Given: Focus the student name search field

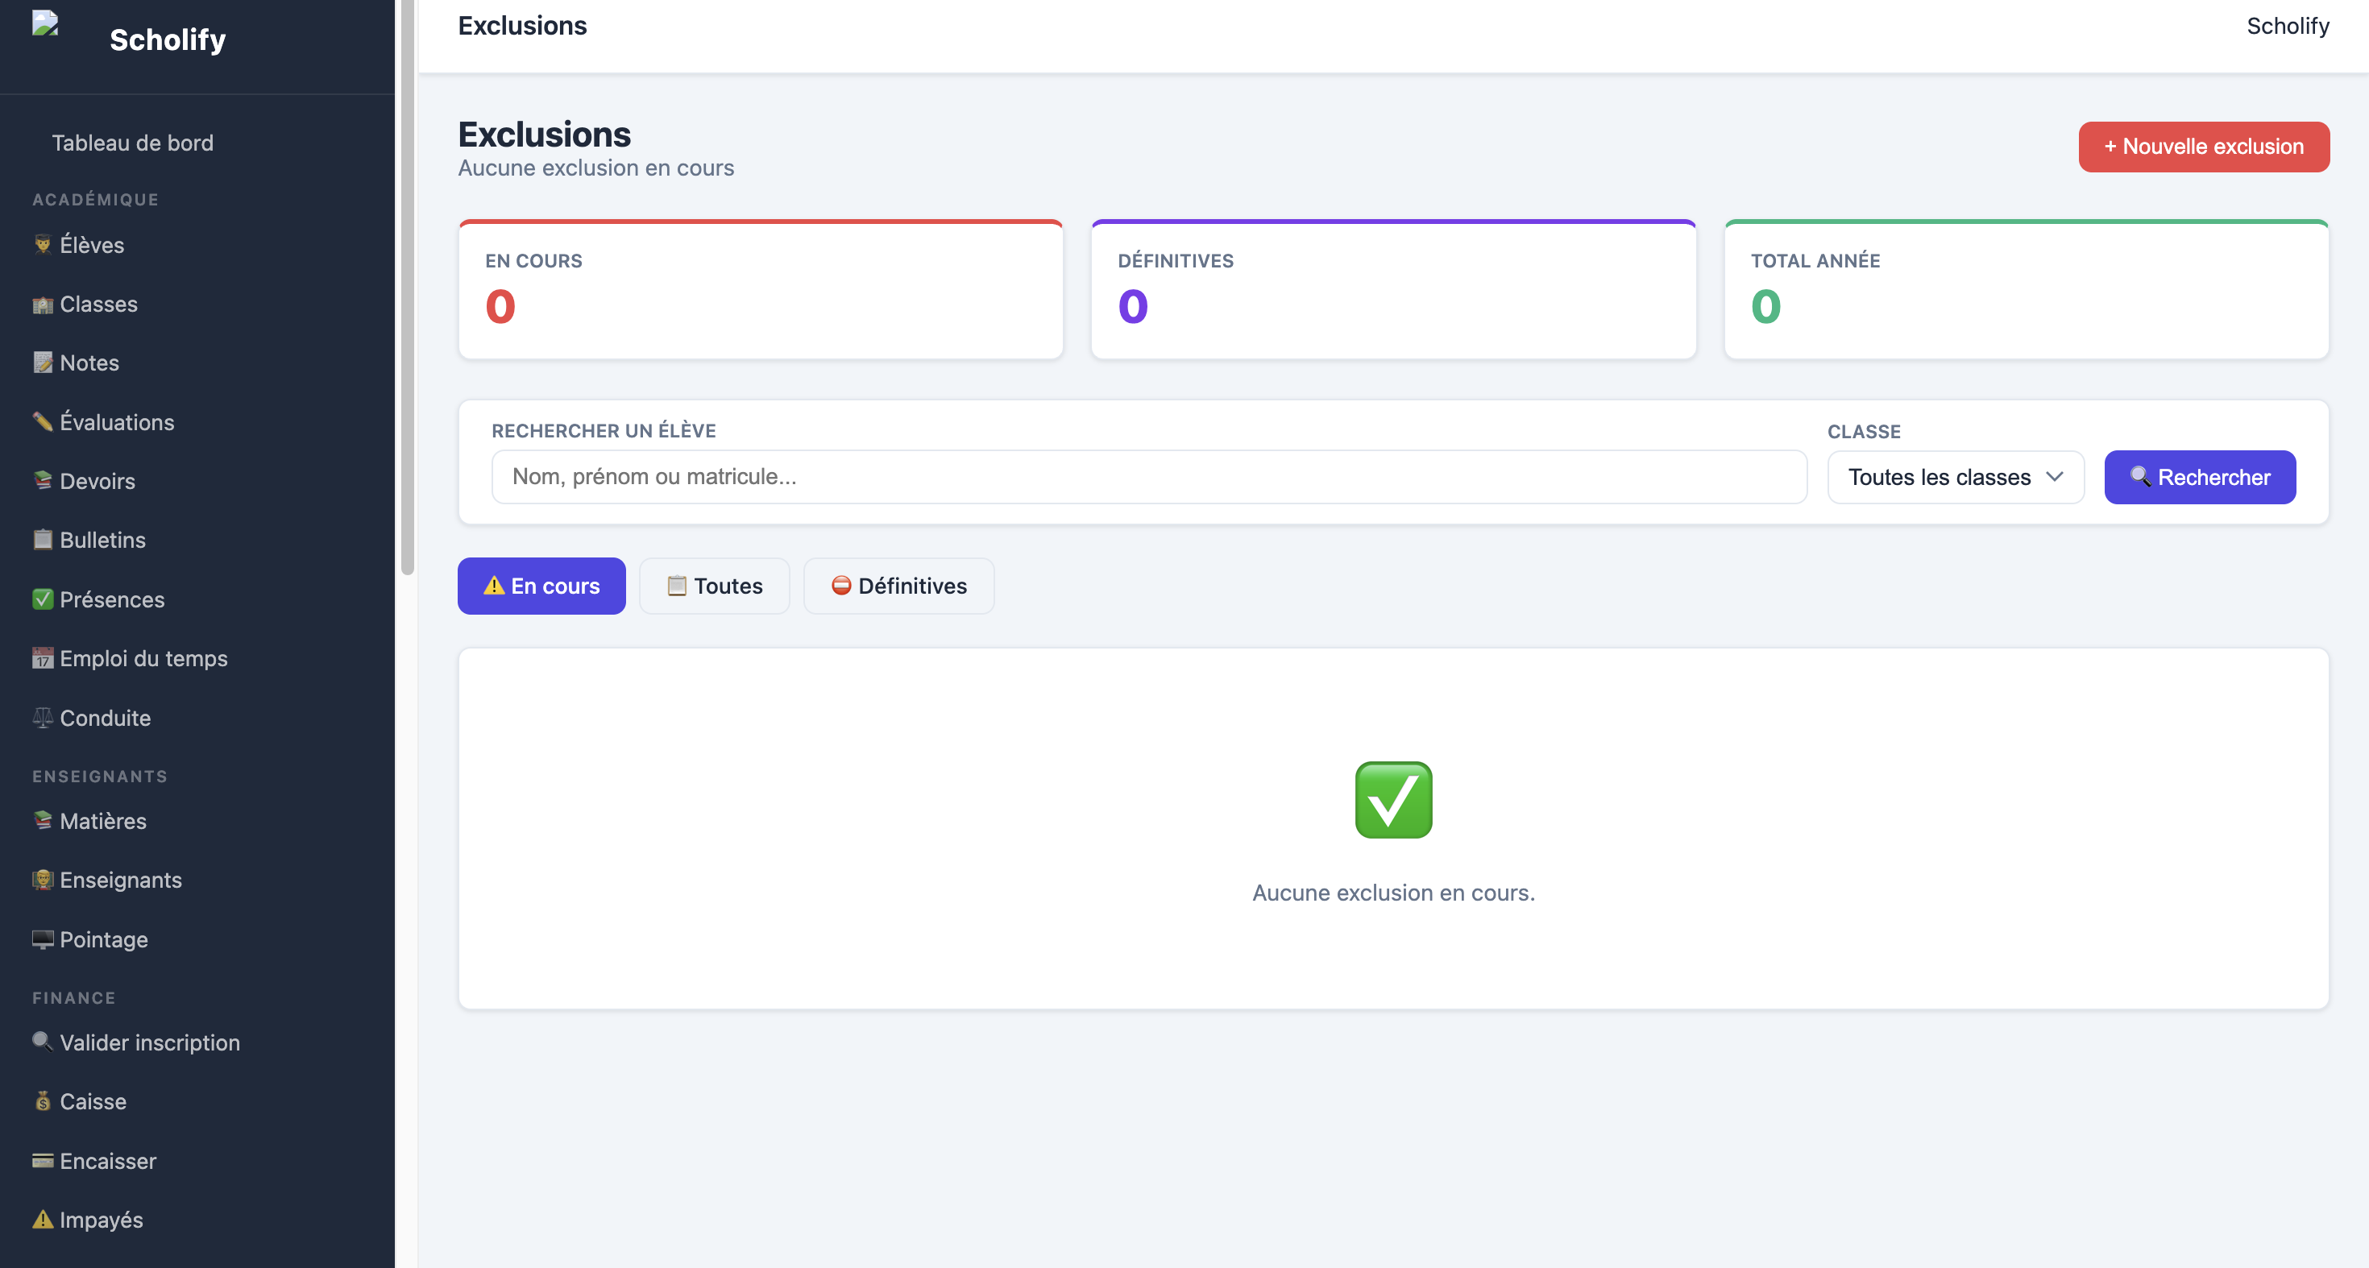Looking at the screenshot, I should click(1148, 476).
